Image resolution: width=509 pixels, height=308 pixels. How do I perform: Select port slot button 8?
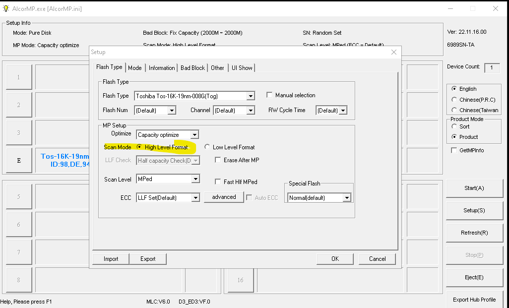click(19, 280)
